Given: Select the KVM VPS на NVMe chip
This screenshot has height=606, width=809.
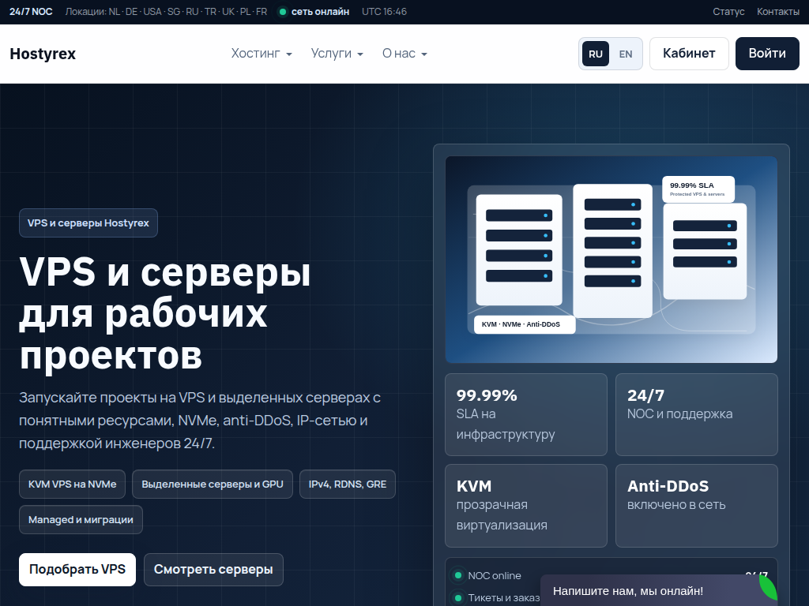Looking at the screenshot, I should 72,484.
